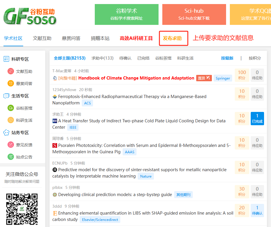Open the Handbook of Climate Change post
This screenshot has height=227, width=271.
[136, 78]
